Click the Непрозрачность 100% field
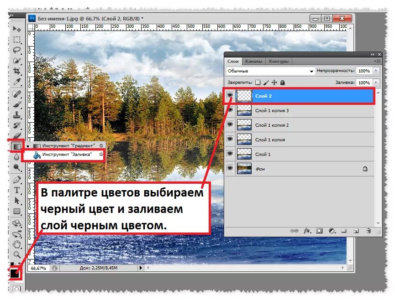The height and width of the screenshot is (300, 395). click(364, 71)
